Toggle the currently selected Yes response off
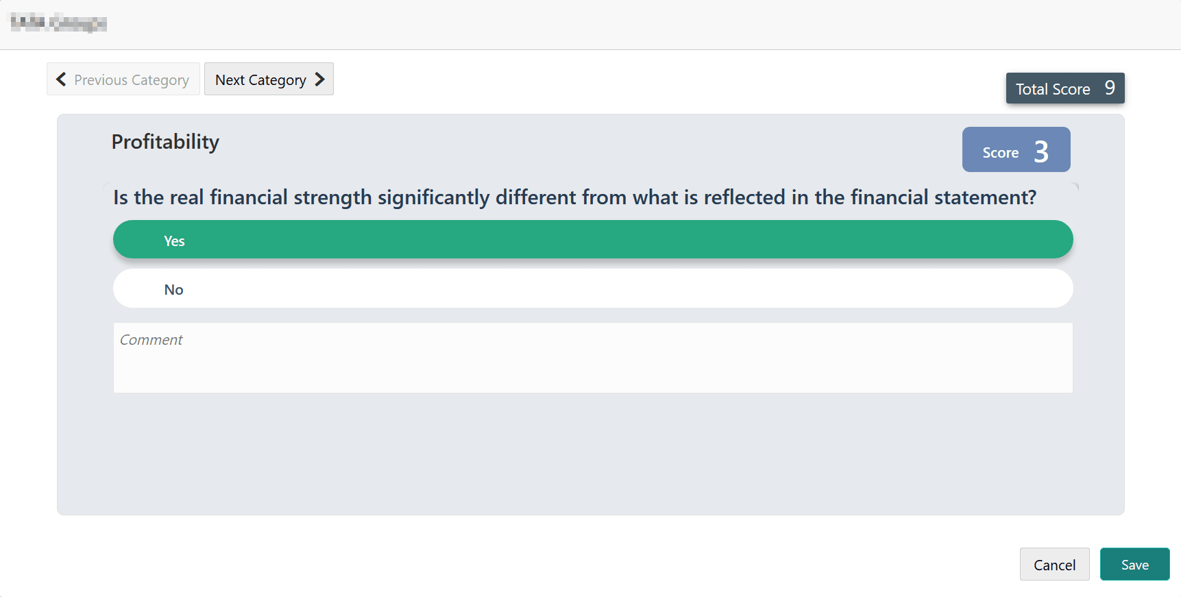1181x597 pixels. pos(592,239)
